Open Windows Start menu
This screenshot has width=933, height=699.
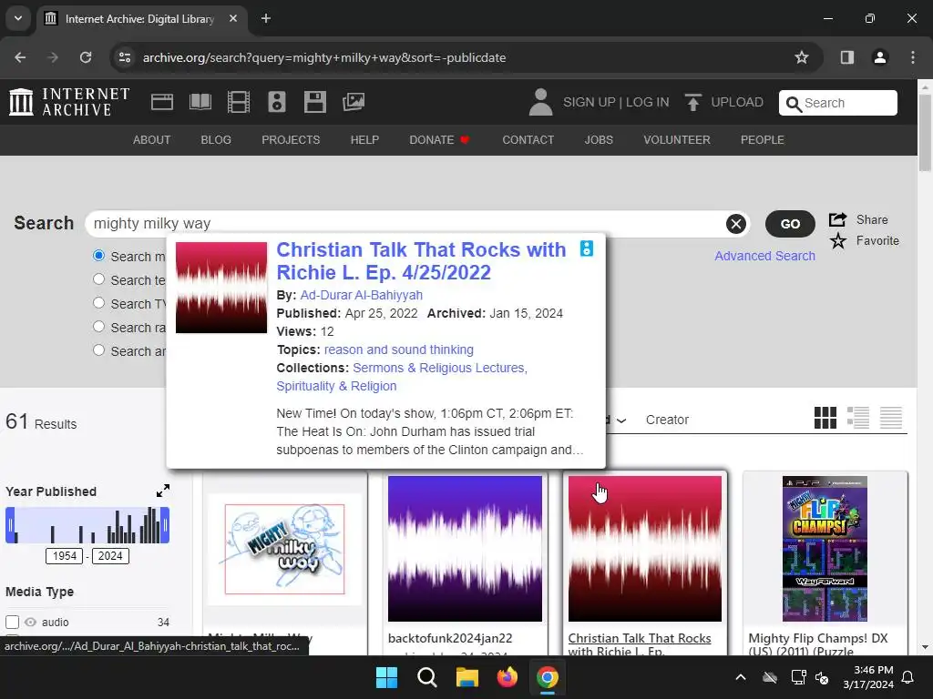click(x=386, y=677)
